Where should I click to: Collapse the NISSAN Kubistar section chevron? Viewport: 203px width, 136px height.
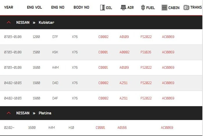9,22
